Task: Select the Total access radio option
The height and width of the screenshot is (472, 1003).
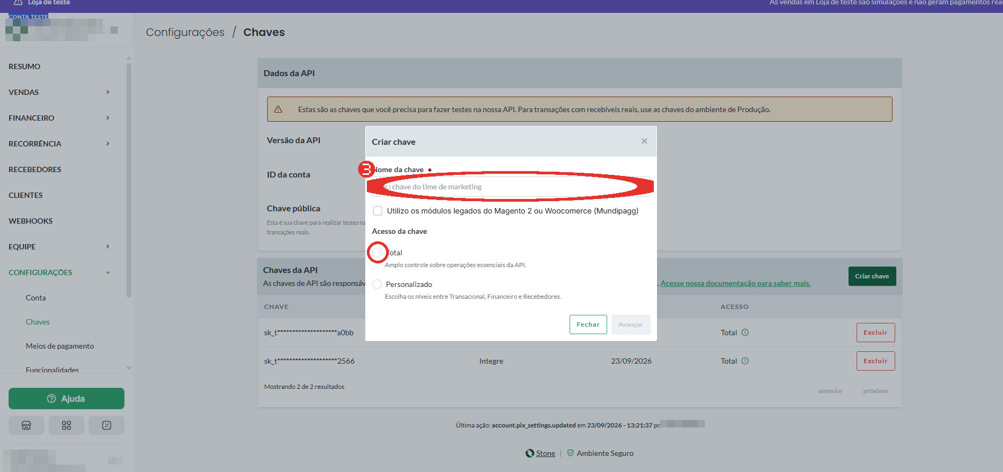Action: pos(377,252)
